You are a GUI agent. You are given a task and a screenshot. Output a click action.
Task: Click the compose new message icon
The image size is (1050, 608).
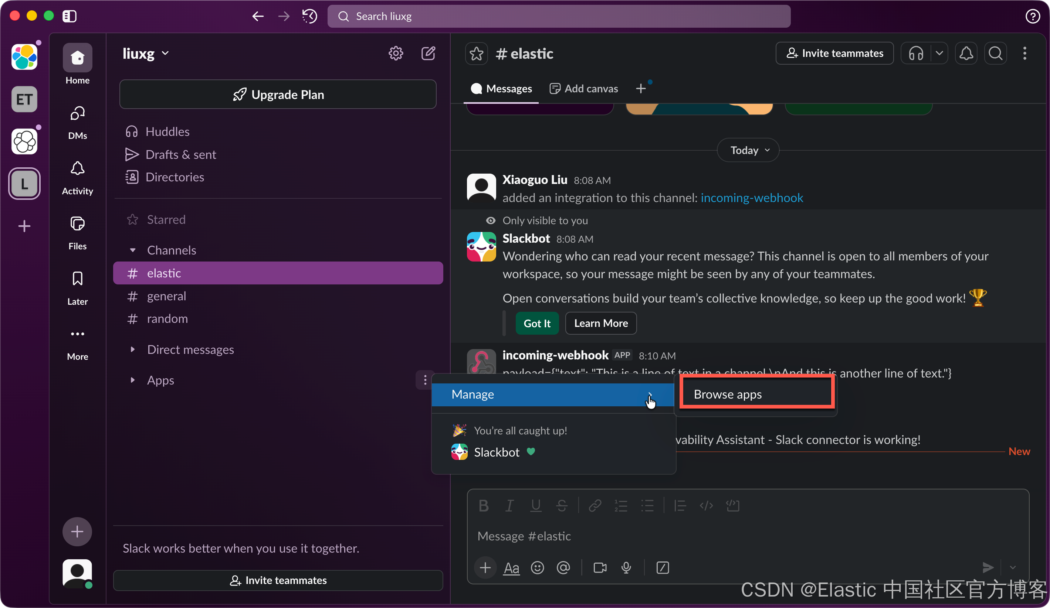coord(428,53)
